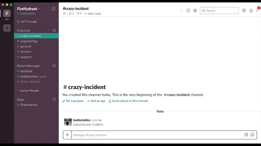Open channel settings gear
This screenshot has width=261, height=146.
195,10
